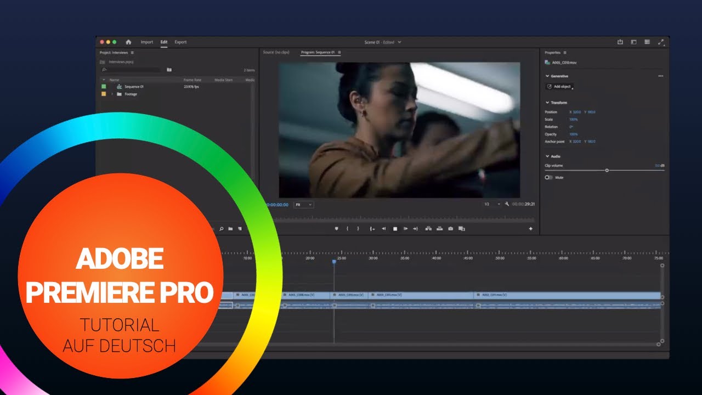The width and height of the screenshot is (702, 395).
Task: Click Go to Out point
Action: tap(416, 229)
